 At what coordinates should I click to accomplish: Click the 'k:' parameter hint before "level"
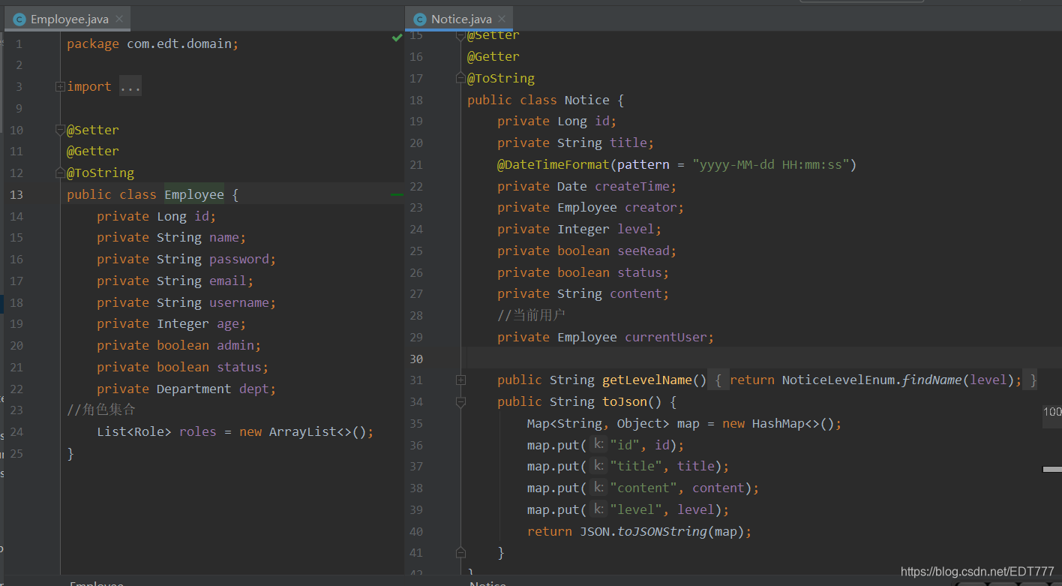(x=598, y=510)
